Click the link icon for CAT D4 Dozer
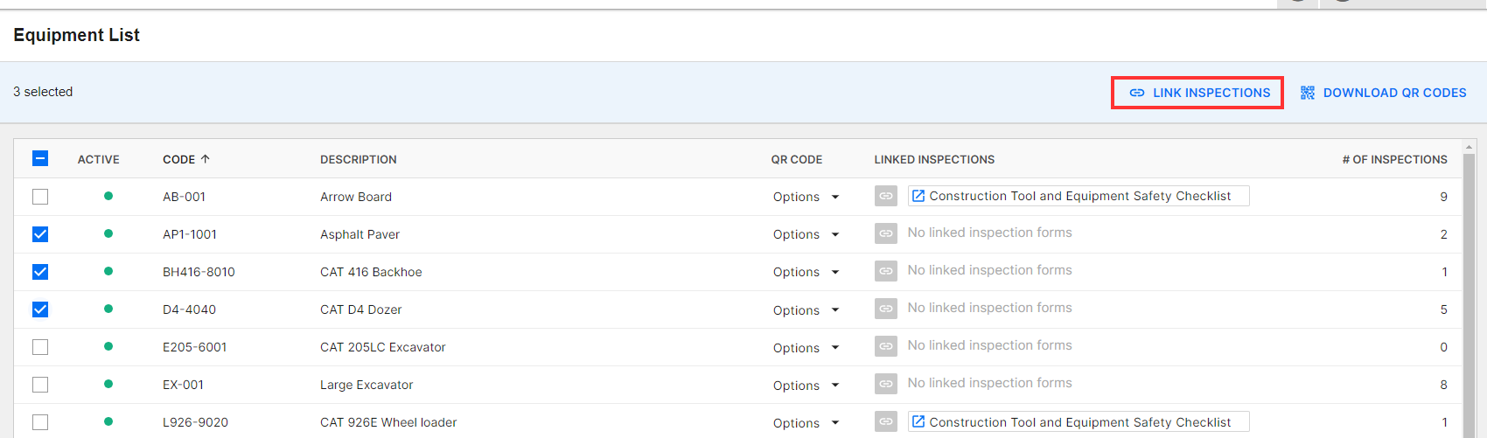 [x=885, y=309]
